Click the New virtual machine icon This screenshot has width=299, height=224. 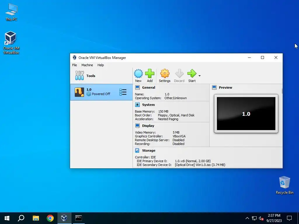138,73
